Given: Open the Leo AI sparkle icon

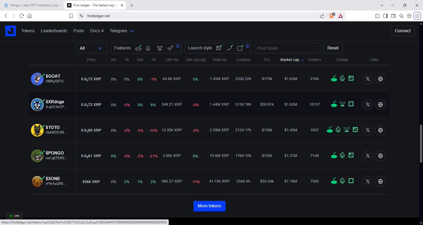Looking at the screenshot, I should pyautogui.click(x=401, y=16).
